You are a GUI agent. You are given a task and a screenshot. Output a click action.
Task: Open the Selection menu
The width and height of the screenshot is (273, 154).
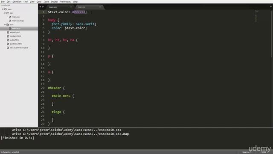(x=17, y=2)
